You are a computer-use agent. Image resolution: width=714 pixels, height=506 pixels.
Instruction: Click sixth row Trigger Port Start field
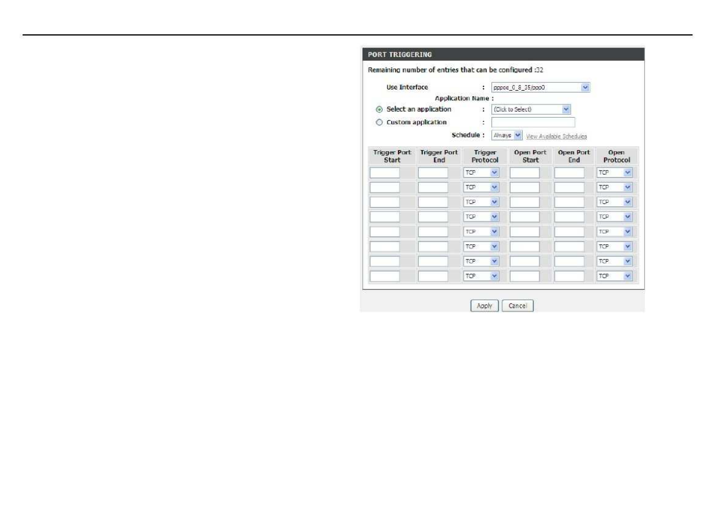[x=385, y=246]
